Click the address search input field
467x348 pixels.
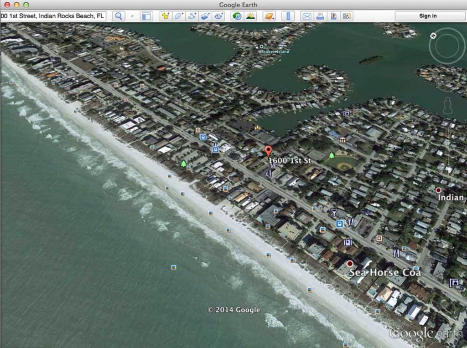coord(52,15)
